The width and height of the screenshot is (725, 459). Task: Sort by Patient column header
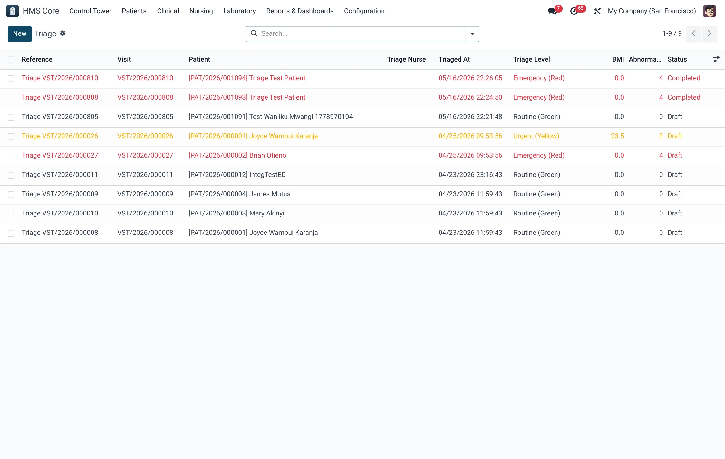click(x=199, y=59)
